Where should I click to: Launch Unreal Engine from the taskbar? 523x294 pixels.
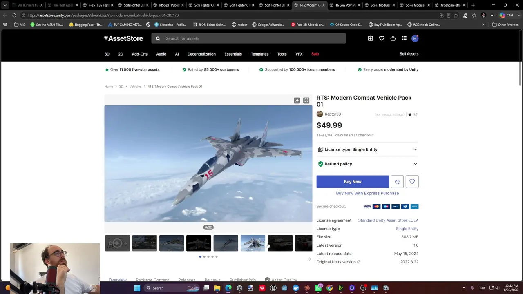click(x=273, y=288)
